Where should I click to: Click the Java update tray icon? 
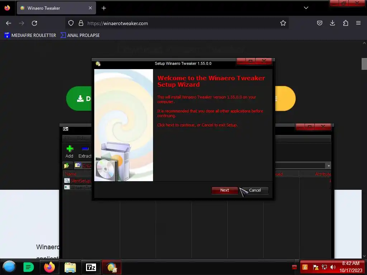(x=305, y=267)
